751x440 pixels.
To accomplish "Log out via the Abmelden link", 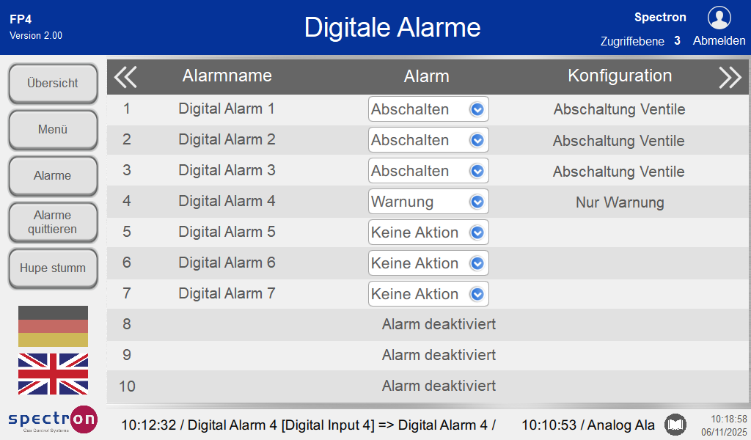I will point(719,41).
